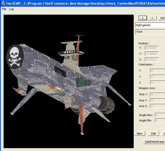Image resolution: width=165 pixels, height=151 pixels.
Task: Click the Position Y value field
Action: [x=152, y=54]
